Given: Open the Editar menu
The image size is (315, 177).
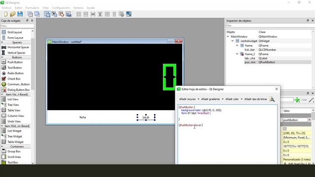Looking at the screenshot, I should tap(18, 8).
